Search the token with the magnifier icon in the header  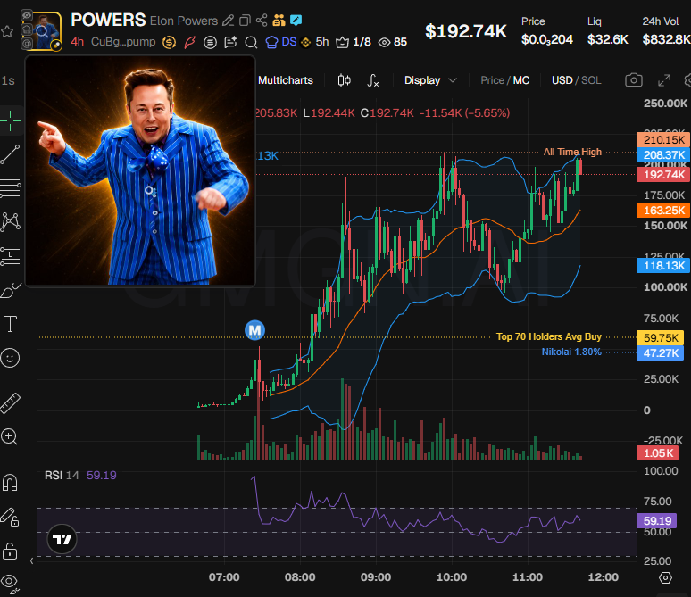251,42
